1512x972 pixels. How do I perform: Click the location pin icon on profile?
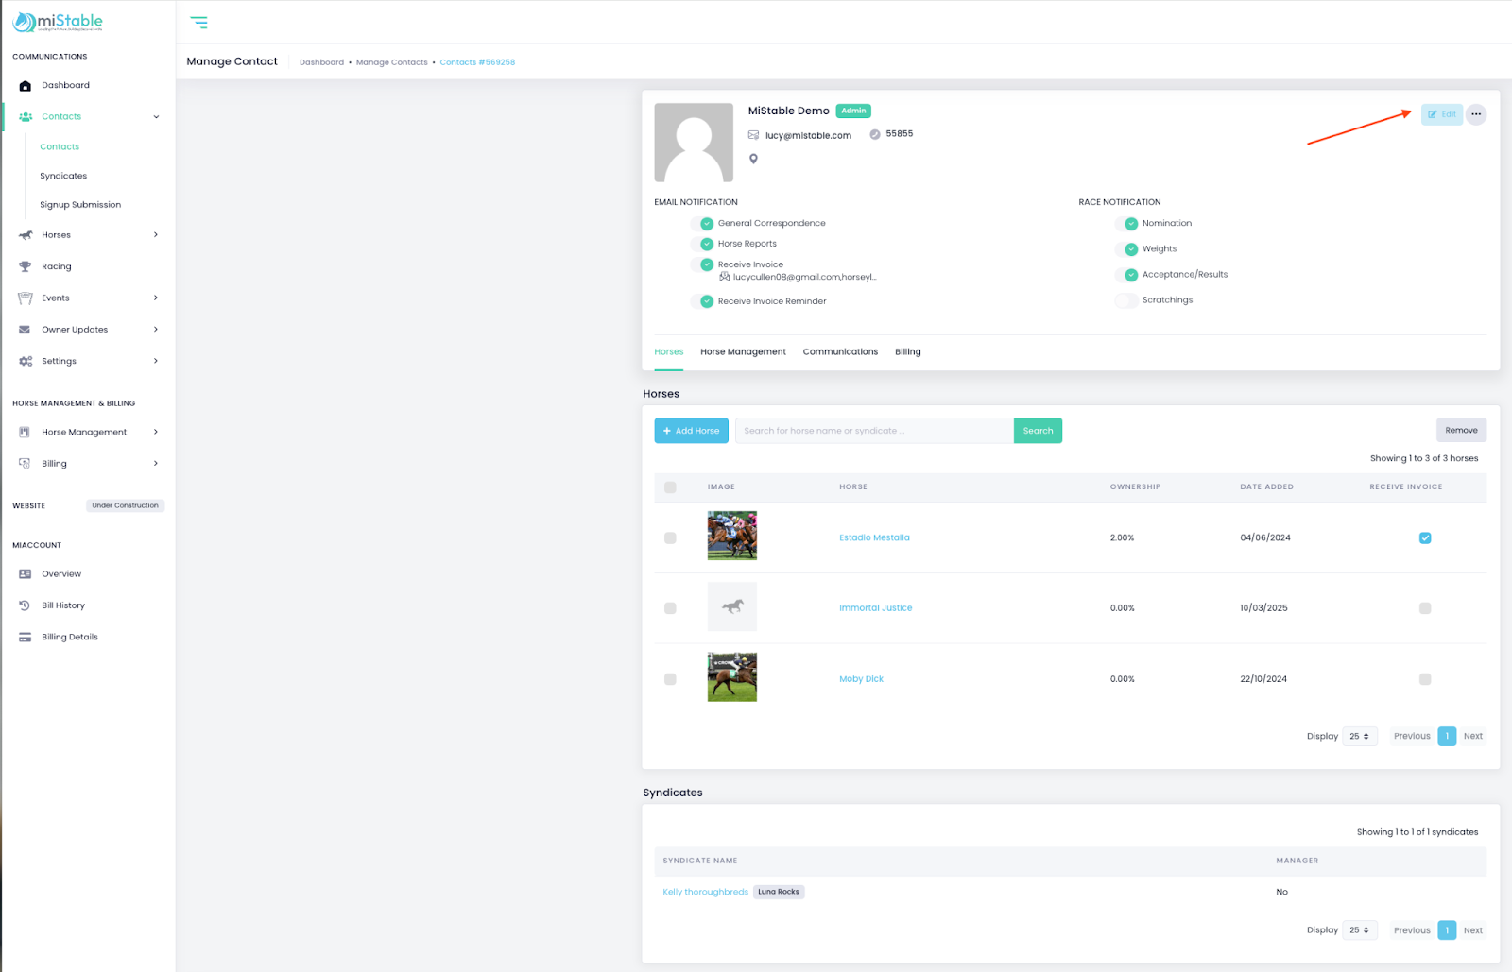point(753,159)
